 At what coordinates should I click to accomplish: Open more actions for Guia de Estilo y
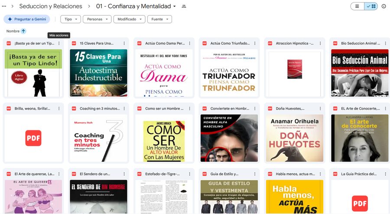[255, 174]
